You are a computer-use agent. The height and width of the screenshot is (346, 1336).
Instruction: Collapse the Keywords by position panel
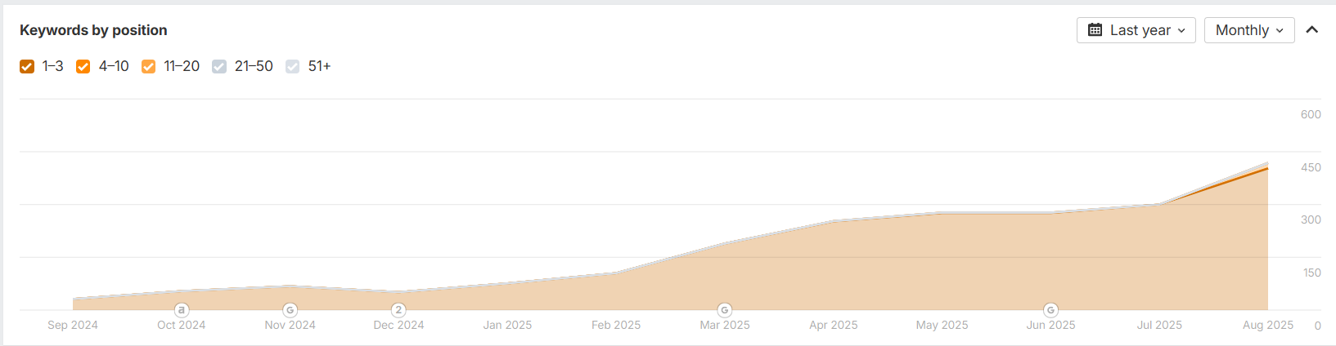tap(1312, 30)
